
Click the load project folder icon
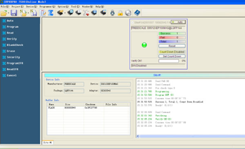(x=23, y=13)
